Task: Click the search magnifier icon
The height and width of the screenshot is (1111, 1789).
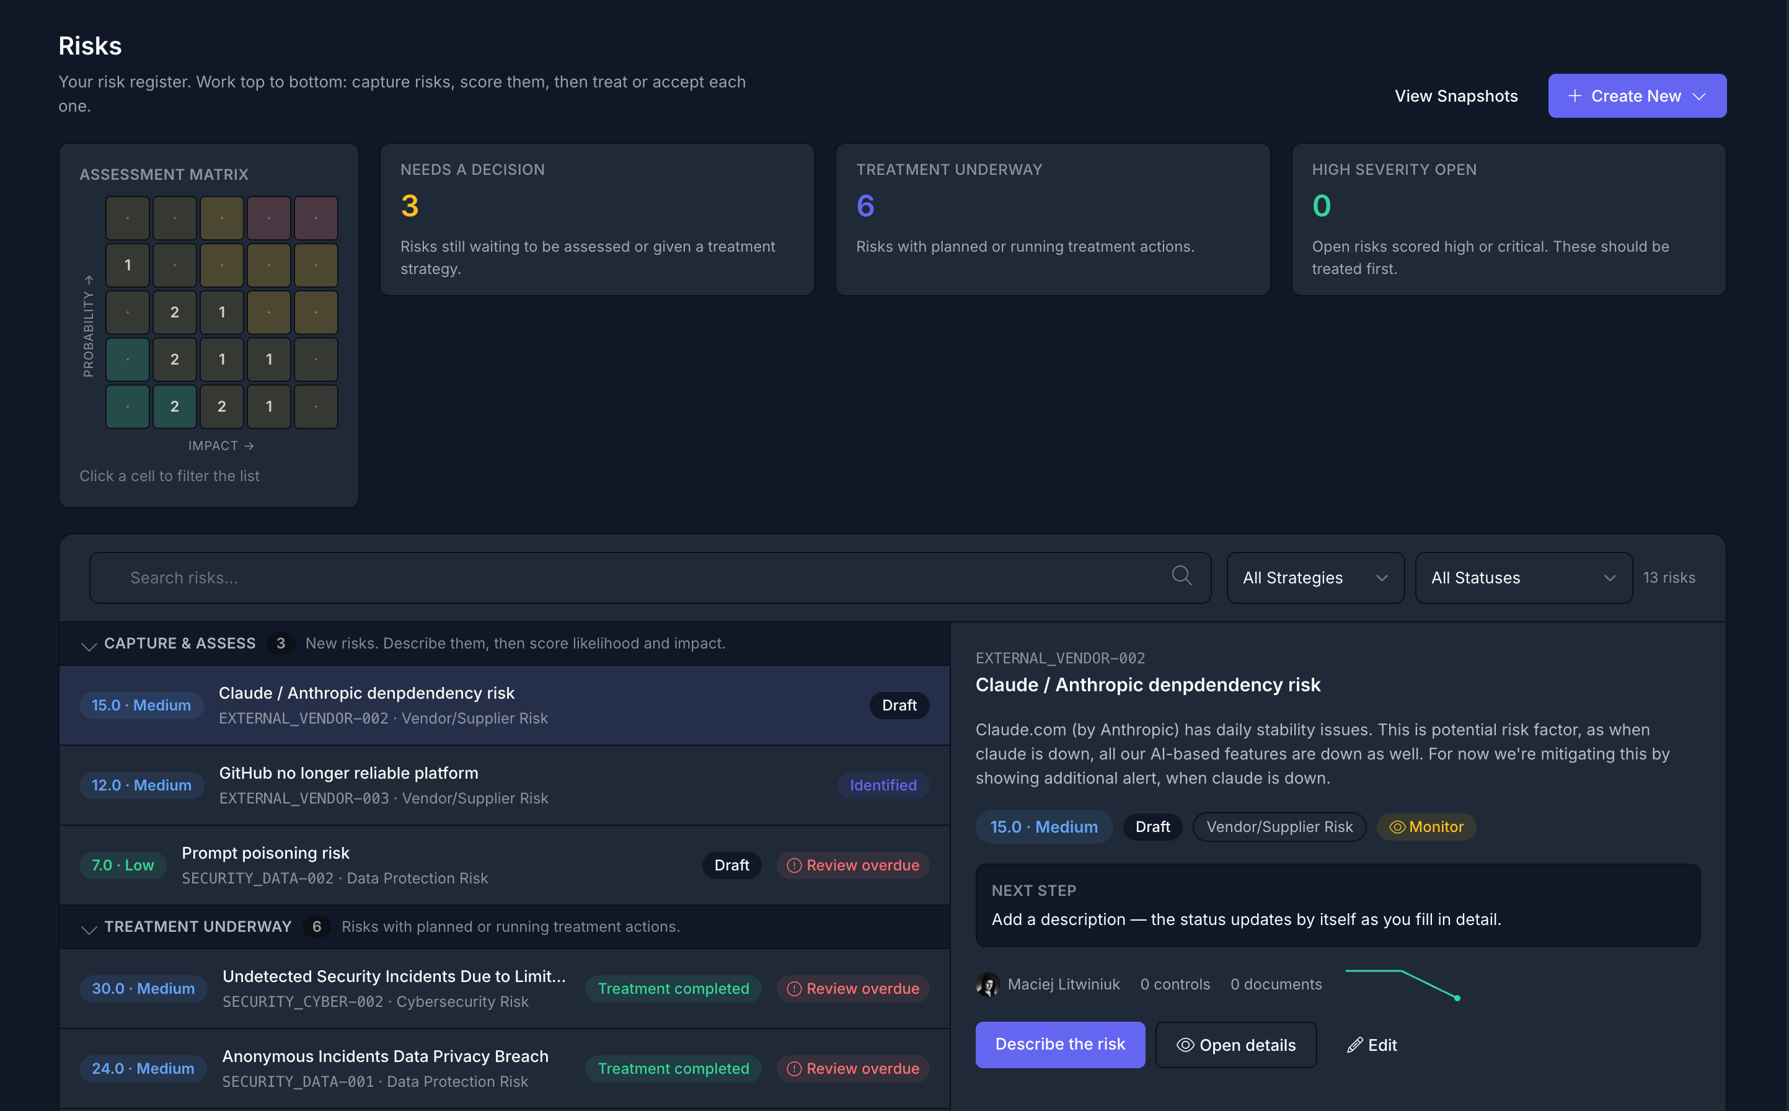Action: coord(1182,576)
